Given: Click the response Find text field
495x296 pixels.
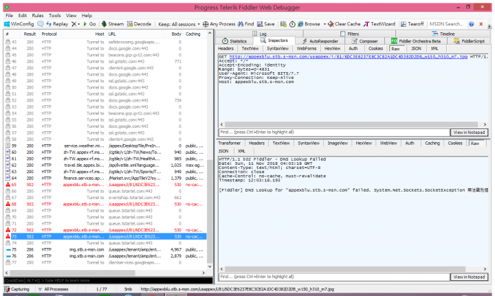Looking at the screenshot, I should pos(334,277).
